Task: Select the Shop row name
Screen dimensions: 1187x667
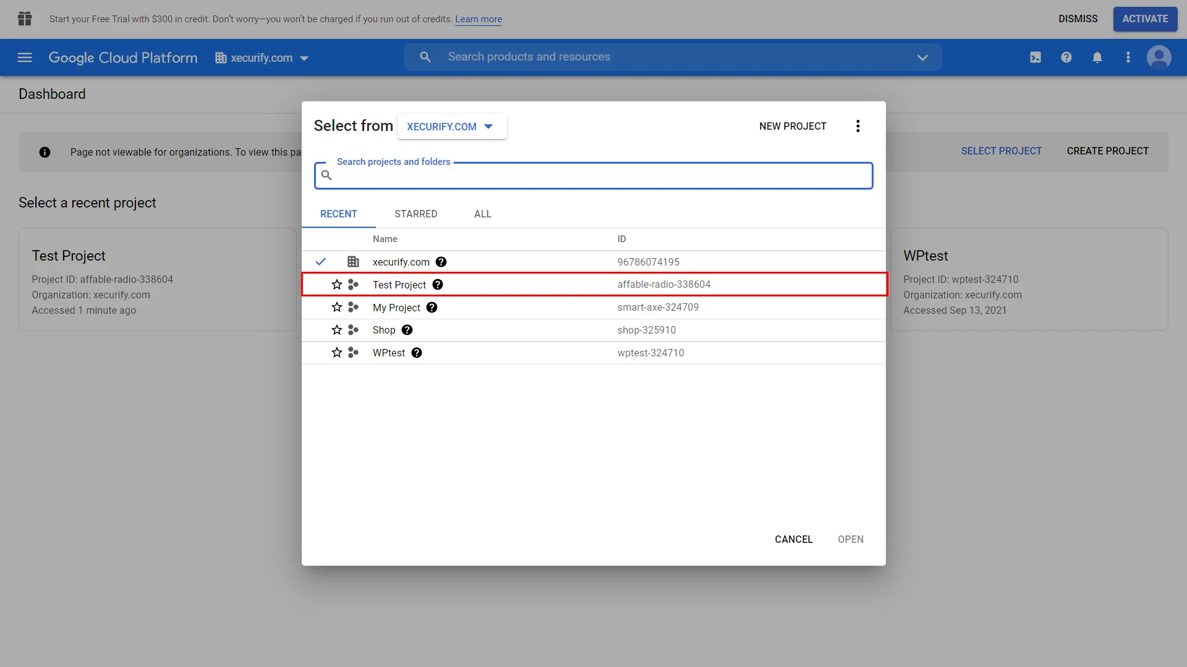Action: (x=384, y=330)
